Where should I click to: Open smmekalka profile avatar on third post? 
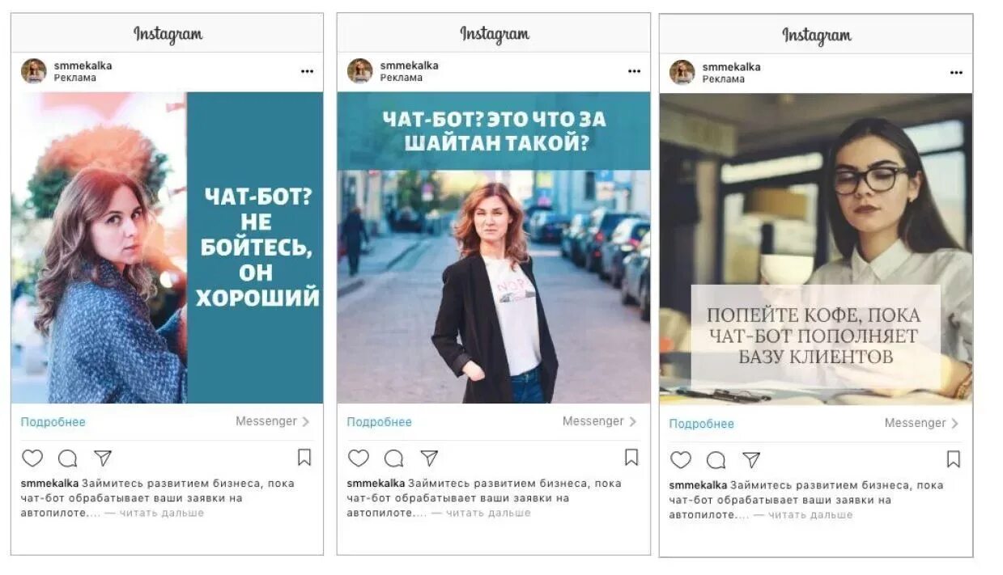coord(682,72)
